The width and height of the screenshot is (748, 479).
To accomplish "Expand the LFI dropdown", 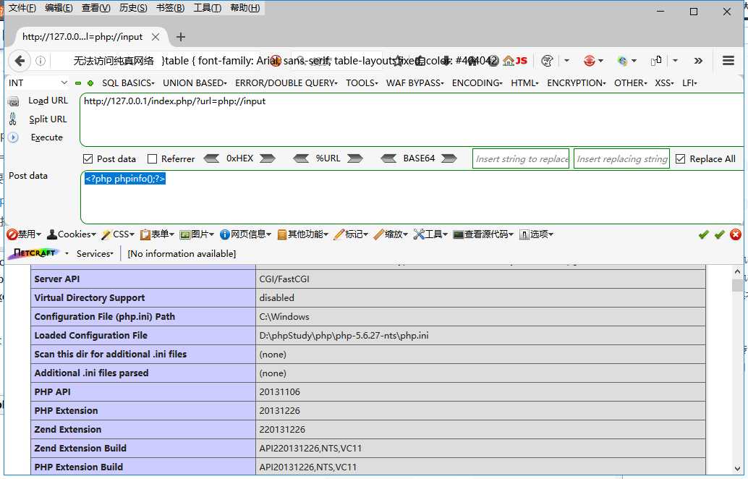I will click(690, 83).
